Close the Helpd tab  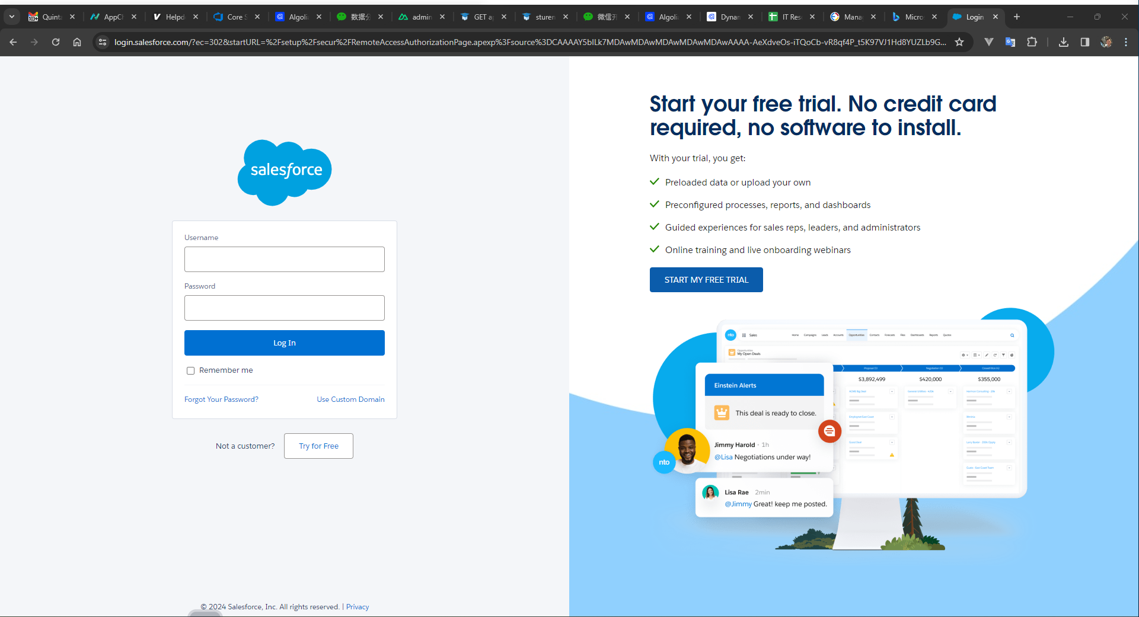pos(196,17)
